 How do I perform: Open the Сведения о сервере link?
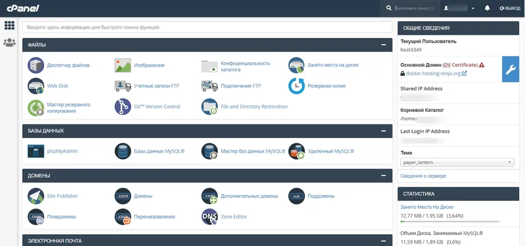(423, 176)
